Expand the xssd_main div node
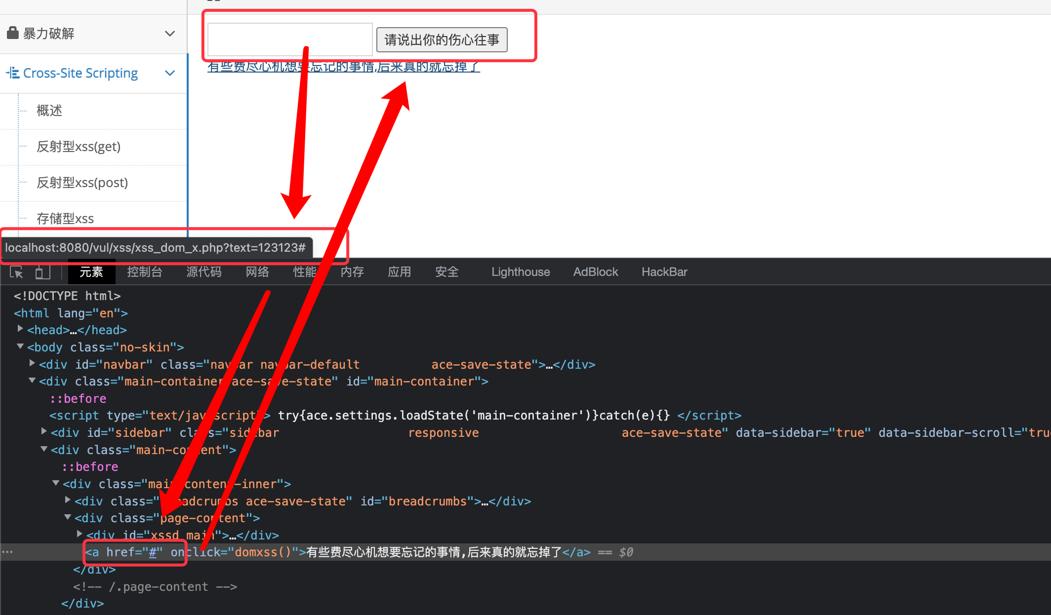This screenshot has height=615, width=1051. click(80, 534)
